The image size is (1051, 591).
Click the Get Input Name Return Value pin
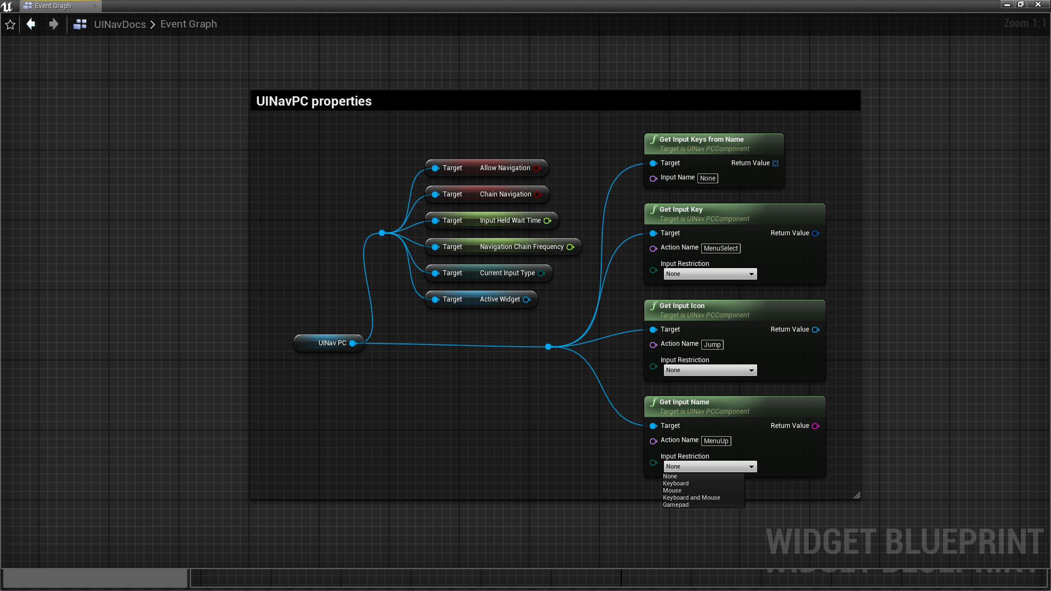815,426
